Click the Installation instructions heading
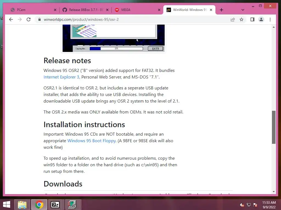The width and height of the screenshot is (281, 210). click(x=84, y=124)
